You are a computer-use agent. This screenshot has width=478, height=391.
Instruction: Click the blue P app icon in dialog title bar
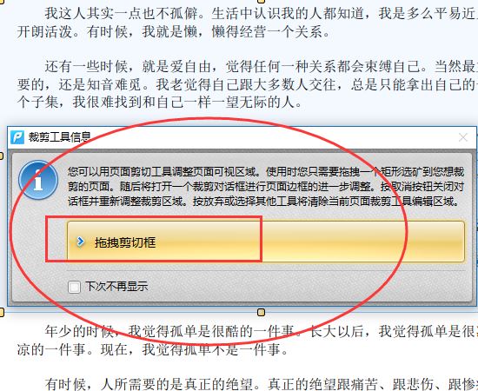pyautogui.click(x=17, y=137)
